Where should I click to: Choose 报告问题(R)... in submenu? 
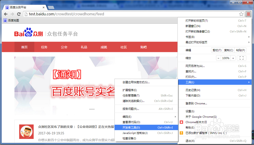point(146,109)
